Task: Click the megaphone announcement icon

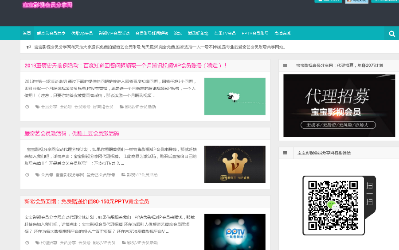Action: pos(29,47)
